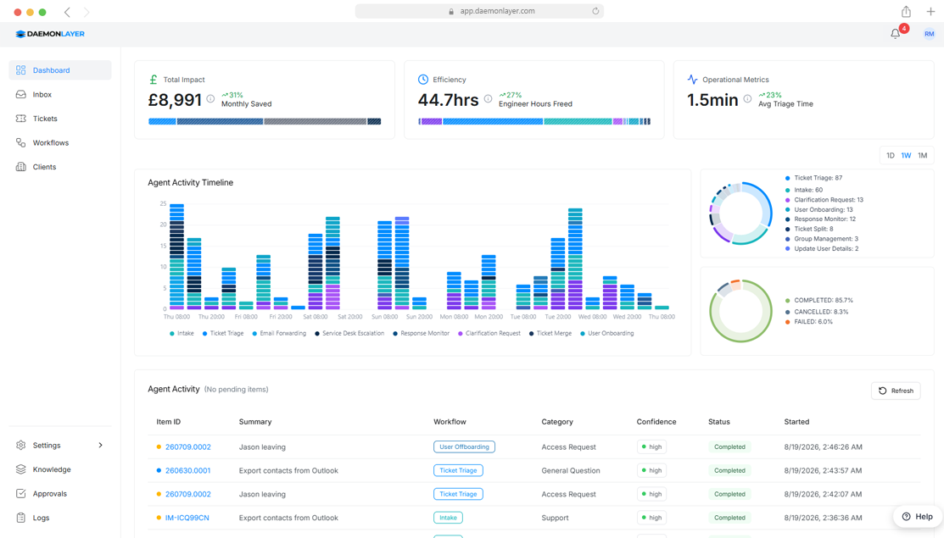
Task: Click the Intake workflow tag
Action: (x=448, y=518)
